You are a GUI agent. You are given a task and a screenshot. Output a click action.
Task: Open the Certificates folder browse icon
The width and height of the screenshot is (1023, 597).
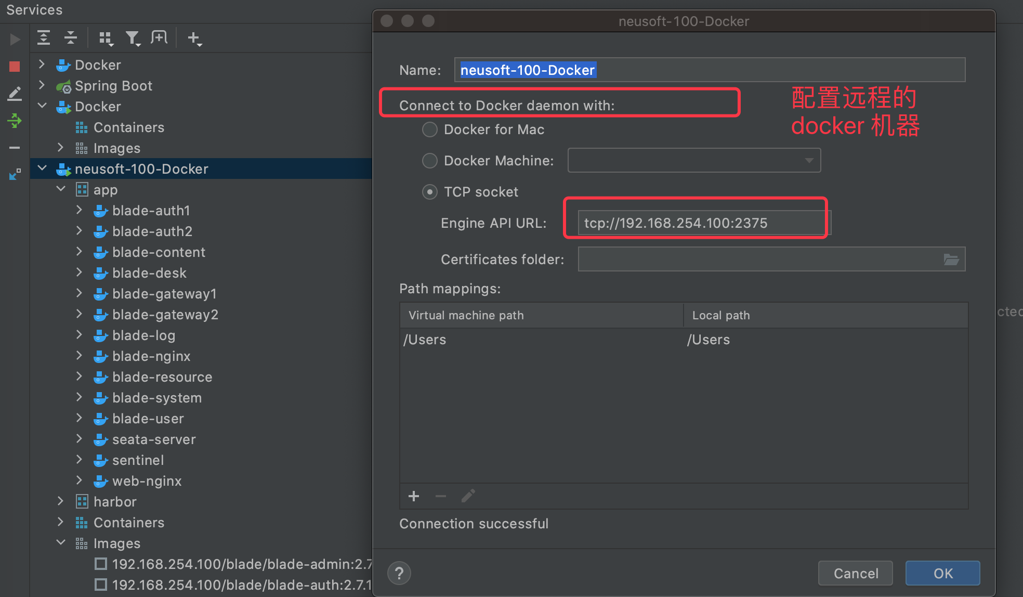point(952,259)
